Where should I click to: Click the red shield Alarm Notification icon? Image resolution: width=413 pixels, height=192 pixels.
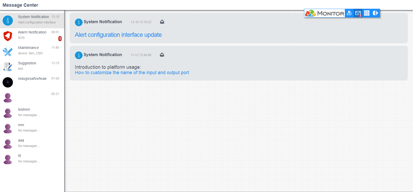8,36
